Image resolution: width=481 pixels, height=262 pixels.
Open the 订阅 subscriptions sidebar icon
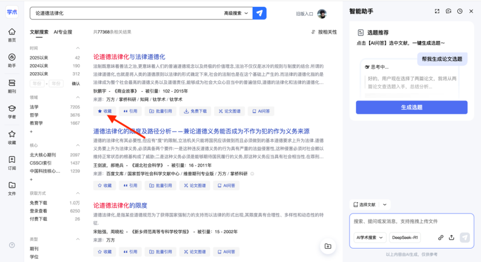(x=12, y=163)
